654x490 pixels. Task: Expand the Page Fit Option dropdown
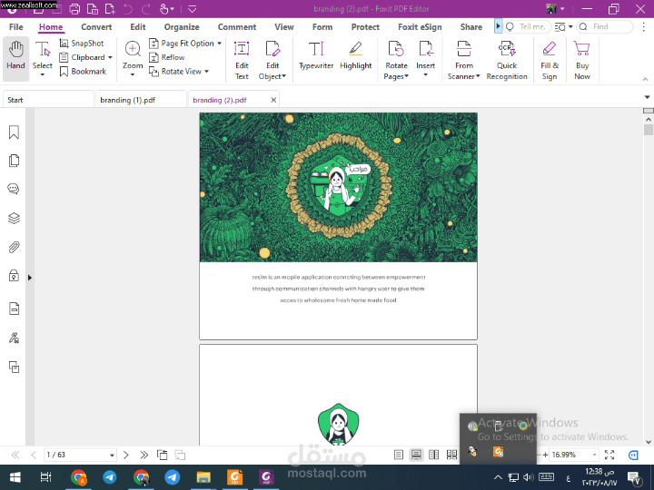point(220,44)
